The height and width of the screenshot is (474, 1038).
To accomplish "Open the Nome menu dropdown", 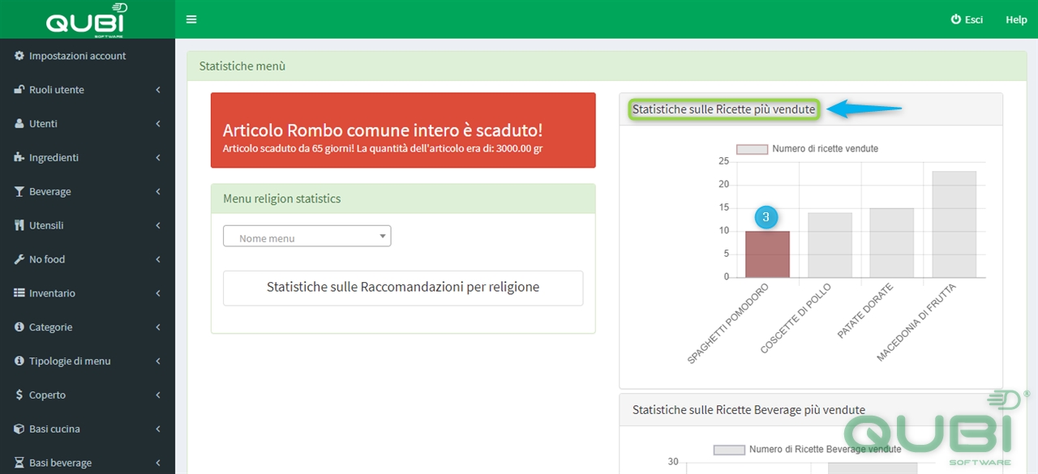I will tap(307, 237).
